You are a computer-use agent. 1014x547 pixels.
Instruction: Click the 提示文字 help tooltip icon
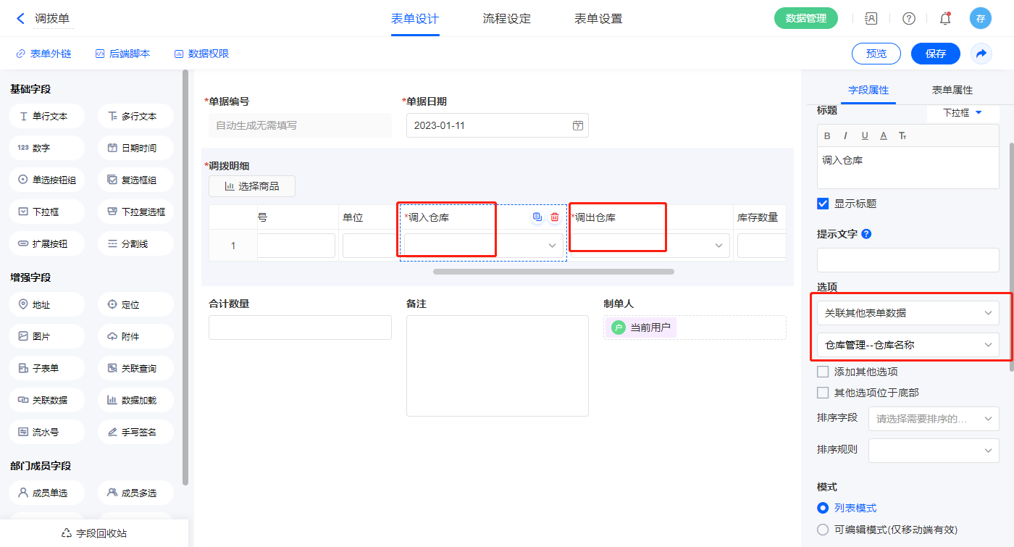tap(866, 234)
